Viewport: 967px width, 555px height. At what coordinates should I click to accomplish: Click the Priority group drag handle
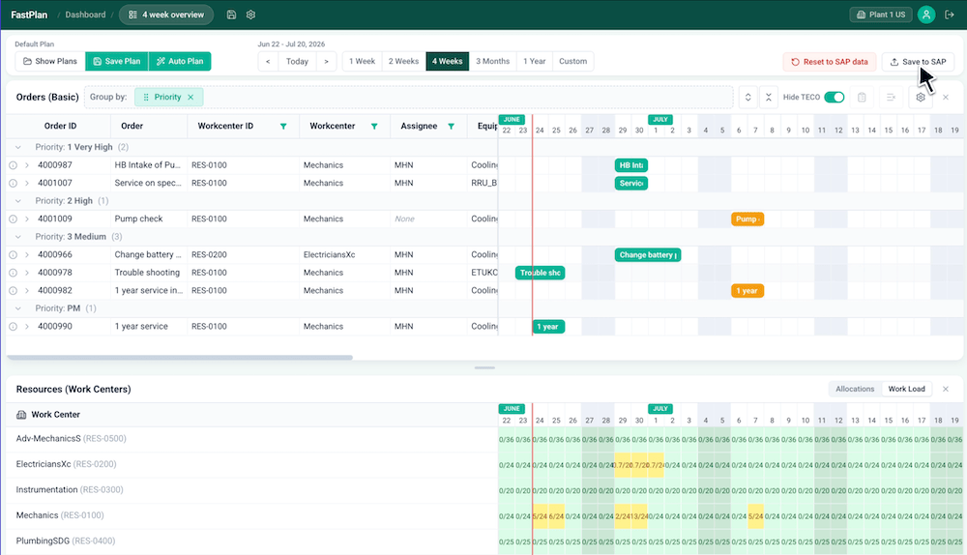[x=146, y=97]
